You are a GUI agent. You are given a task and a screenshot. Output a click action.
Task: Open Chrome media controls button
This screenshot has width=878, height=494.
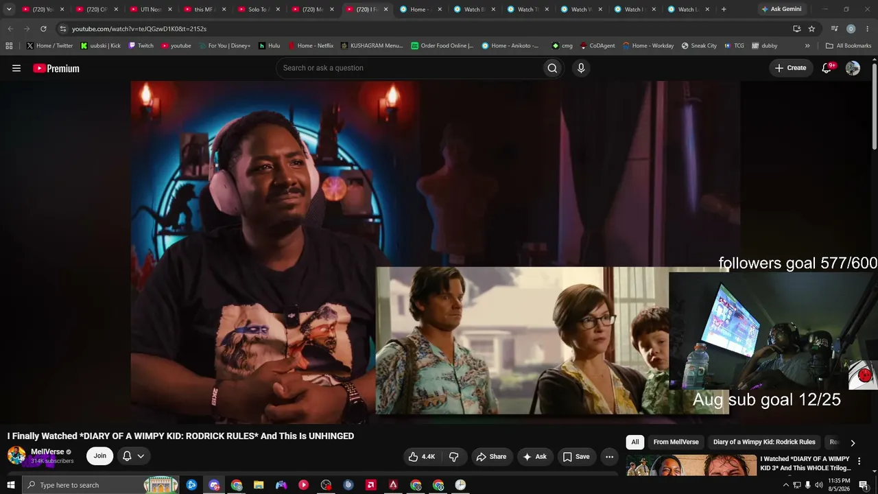[x=834, y=29]
